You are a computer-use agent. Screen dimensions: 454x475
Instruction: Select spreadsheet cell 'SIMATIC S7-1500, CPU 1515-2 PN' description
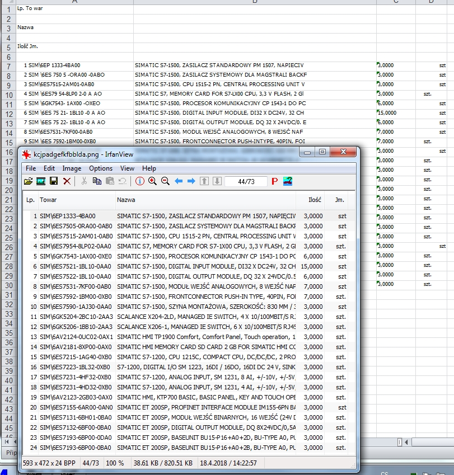pos(255,86)
